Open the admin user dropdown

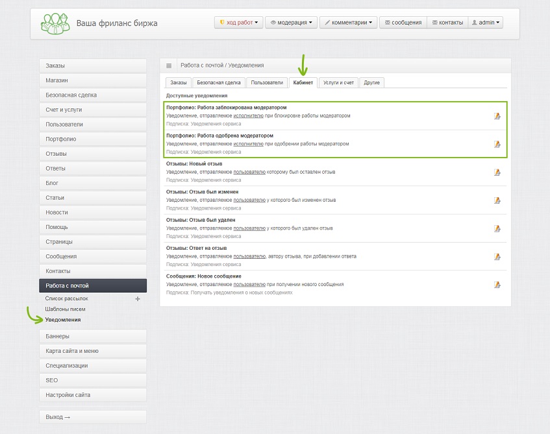(486, 23)
